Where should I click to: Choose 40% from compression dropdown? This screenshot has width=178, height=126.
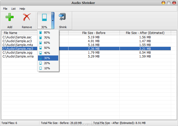pyautogui.click(x=48, y=53)
